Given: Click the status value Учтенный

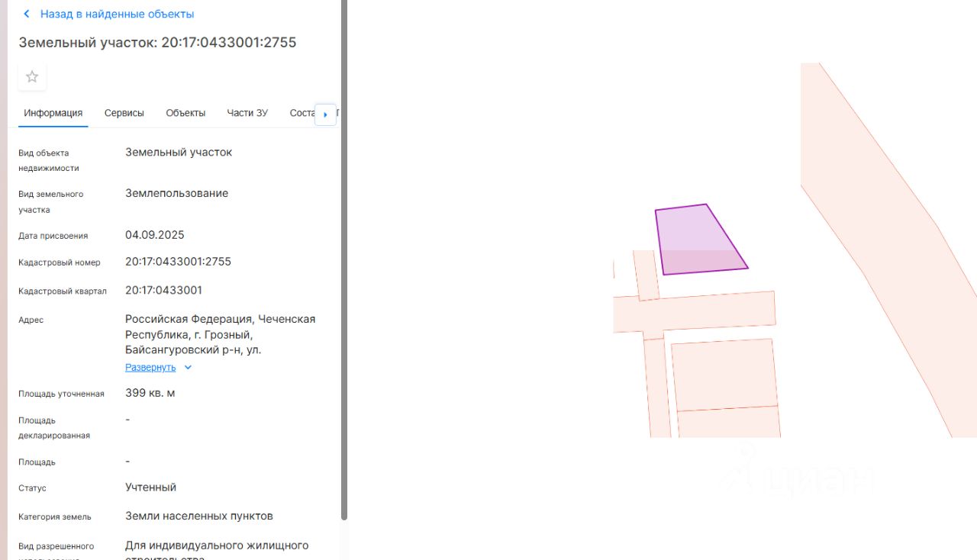Looking at the screenshot, I should click(151, 488).
